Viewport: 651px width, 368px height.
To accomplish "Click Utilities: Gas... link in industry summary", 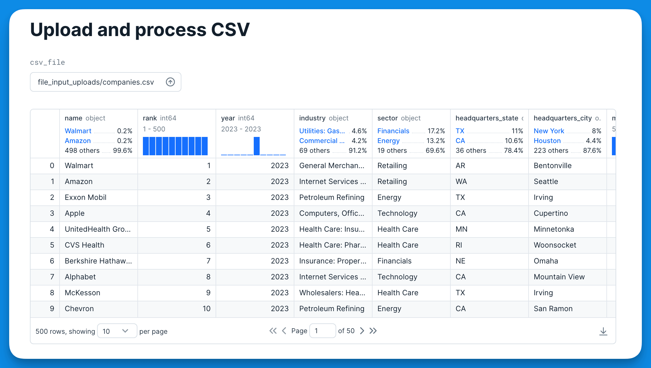I will (x=322, y=131).
